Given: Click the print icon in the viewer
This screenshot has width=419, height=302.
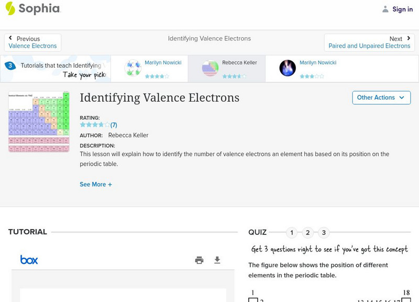Looking at the screenshot, I should (199, 260).
